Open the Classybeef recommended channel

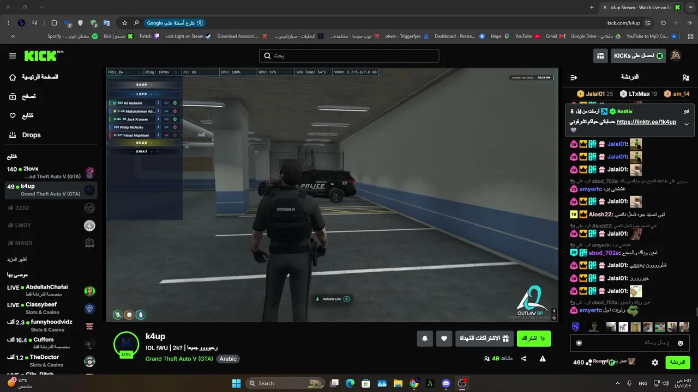51,308
